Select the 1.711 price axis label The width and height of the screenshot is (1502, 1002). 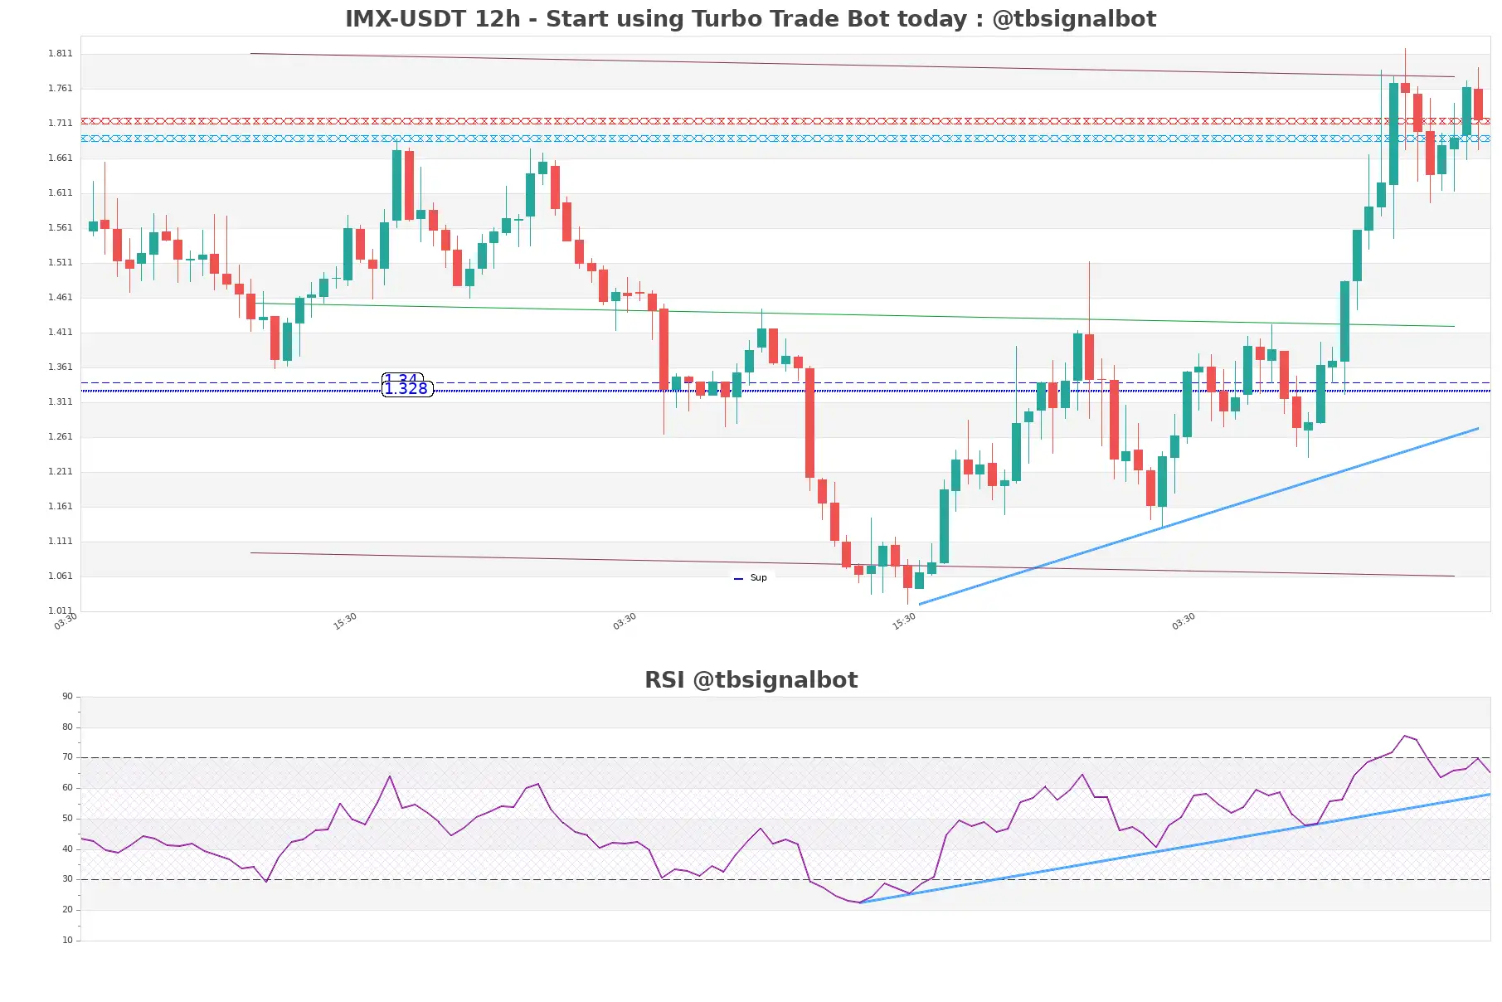coord(60,123)
